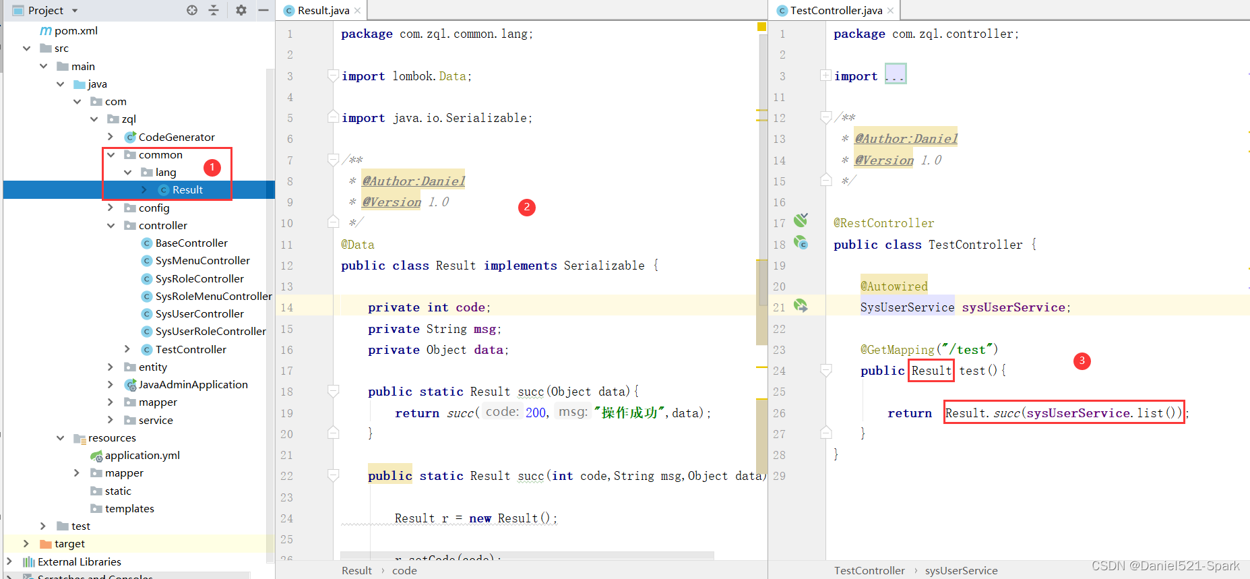Collapse the resources folder
Viewport: 1250px width, 579px height.
[61, 437]
